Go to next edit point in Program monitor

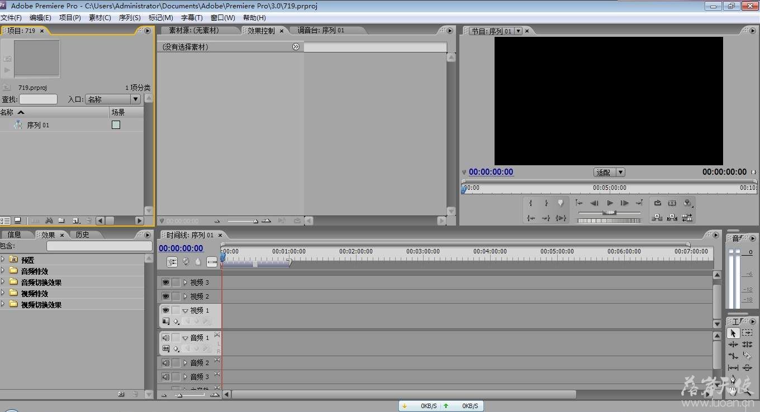639,203
